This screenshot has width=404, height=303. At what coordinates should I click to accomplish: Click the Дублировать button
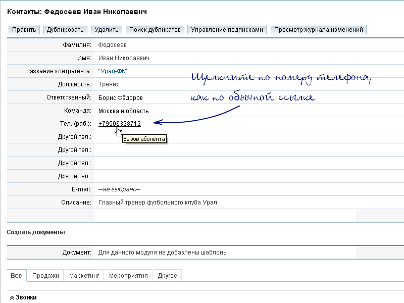tap(65, 30)
